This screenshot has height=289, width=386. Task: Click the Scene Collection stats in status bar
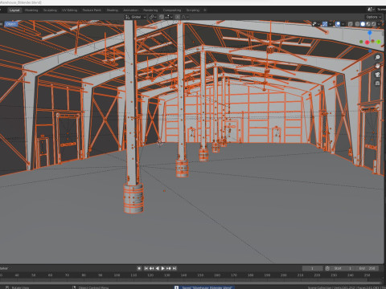click(x=347, y=287)
